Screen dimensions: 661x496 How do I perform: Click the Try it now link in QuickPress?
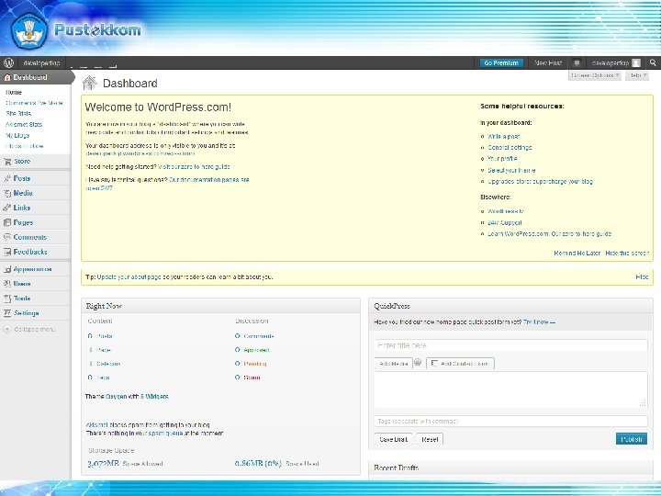pyautogui.click(x=539, y=321)
